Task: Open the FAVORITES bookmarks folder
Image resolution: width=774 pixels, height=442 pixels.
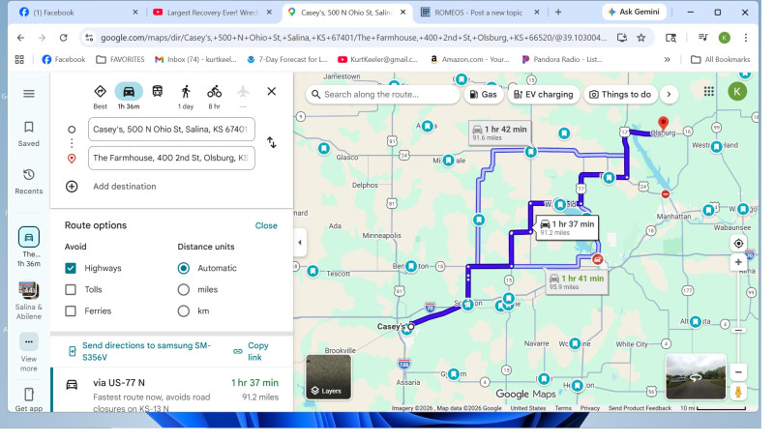Action: click(120, 60)
